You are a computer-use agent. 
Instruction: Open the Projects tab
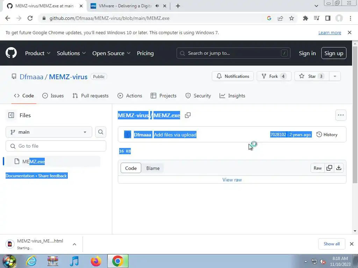tap(164, 96)
